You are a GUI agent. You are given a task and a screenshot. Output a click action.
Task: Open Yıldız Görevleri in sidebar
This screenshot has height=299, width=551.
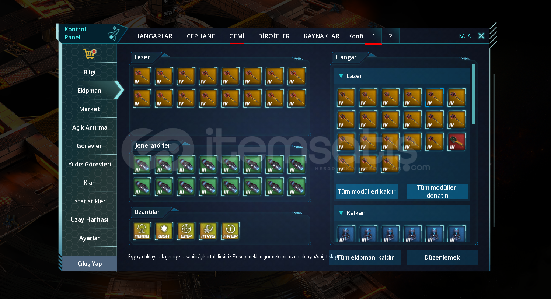(x=90, y=164)
